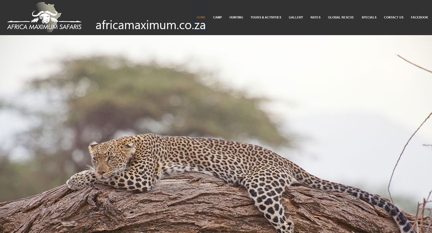The width and height of the screenshot is (432, 233).
Task: Open the Gallery menu item
Action: (x=296, y=17)
